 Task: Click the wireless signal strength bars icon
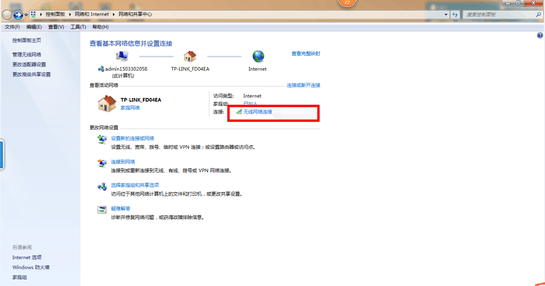point(239,112)
